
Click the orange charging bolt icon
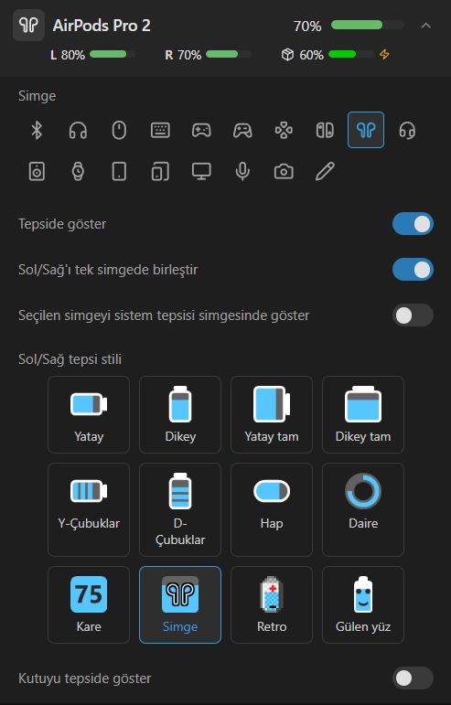click(x=384, y=54)
